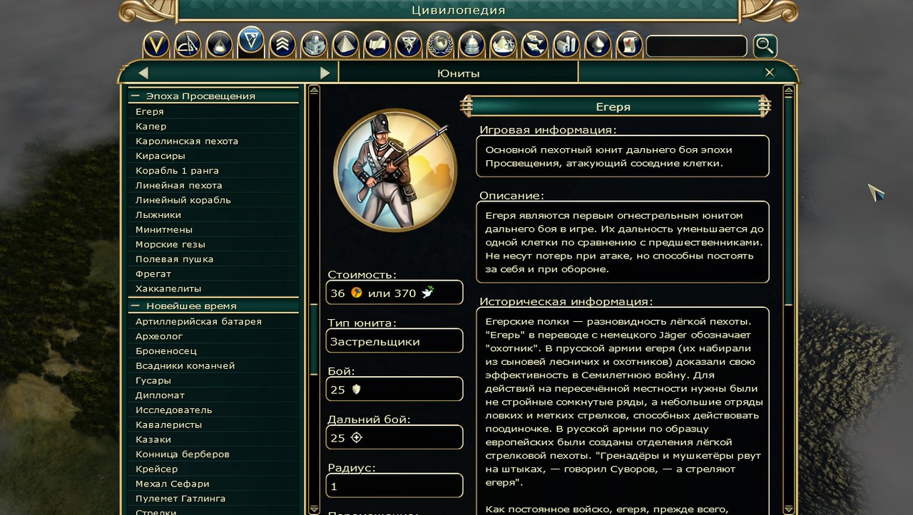Open the Buildings category icon
This screenshot has width=913, height=515.
point(314,45)
